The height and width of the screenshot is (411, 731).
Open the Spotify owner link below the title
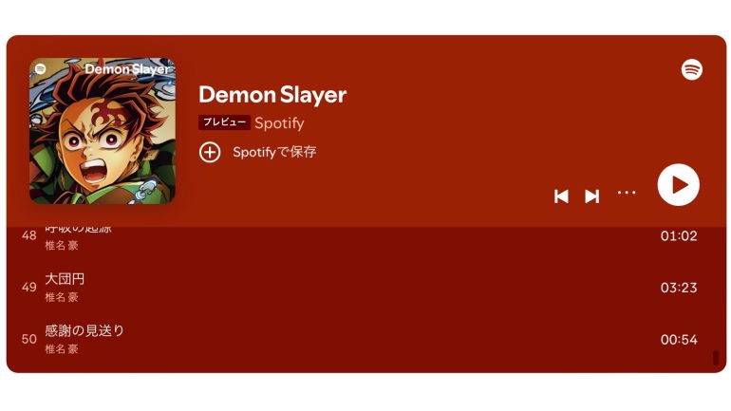pyautogui.click(x=279, y=123)
